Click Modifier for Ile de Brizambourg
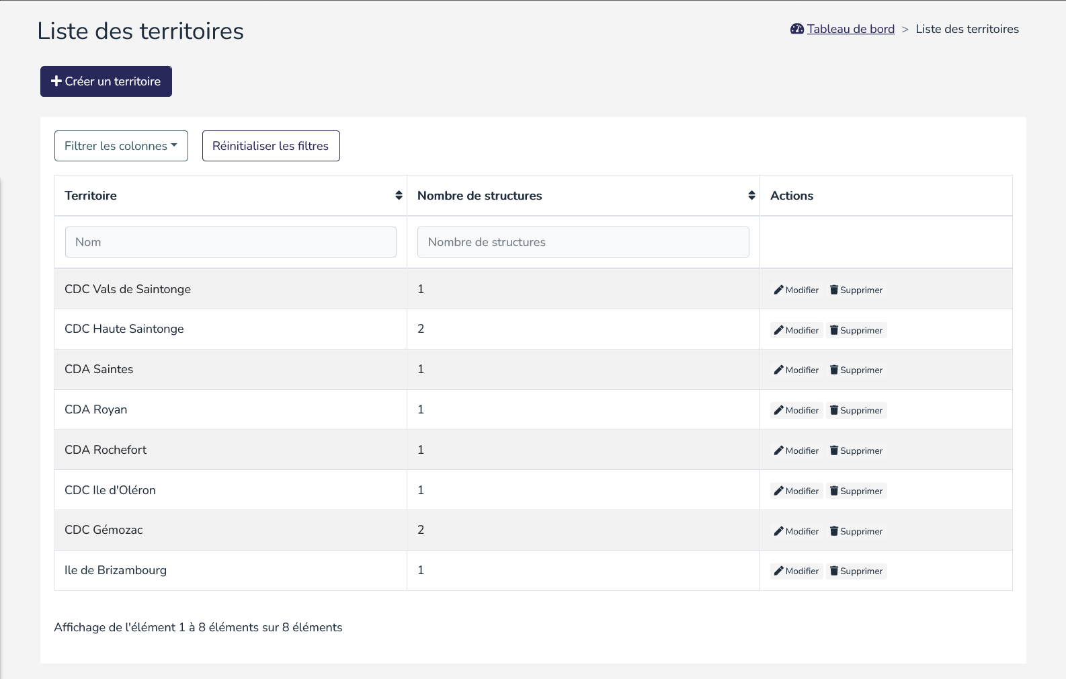Image resolution: width=1066 pixels, height=679 pixels. [x=796, y=571]
